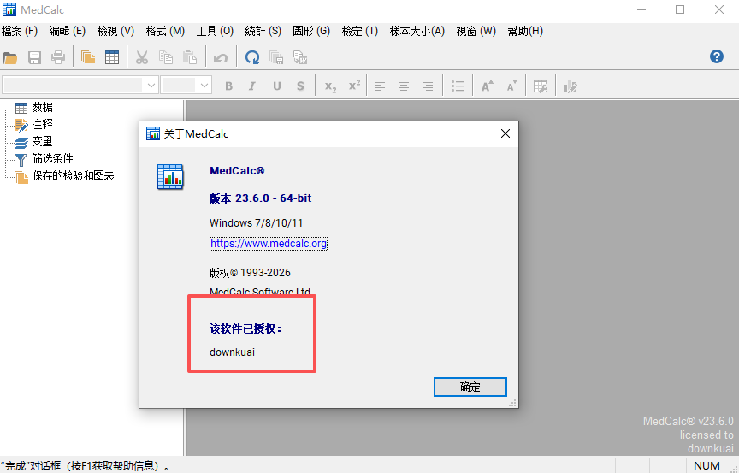Image resolution: width=739 pixels, height=473 pixels.
Task: Click the Align right icon
Action: tap(428, 86)
